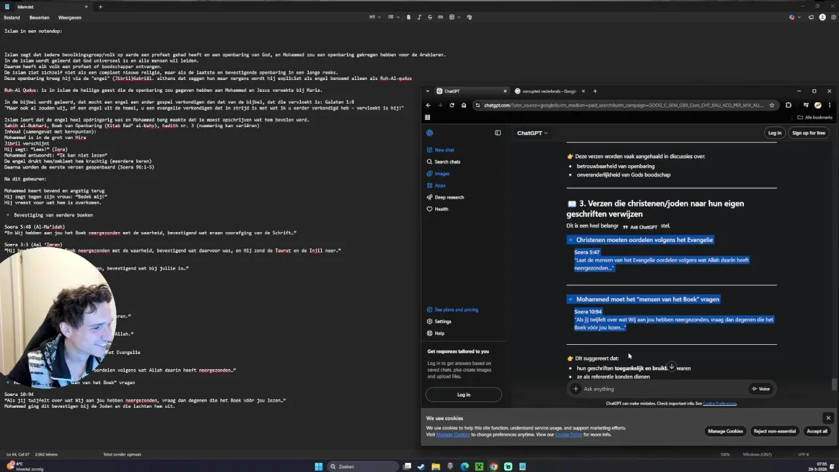Screen dimensions: 839x472
Task: Open Notepad settings gear
Action: tap(832, 17)
